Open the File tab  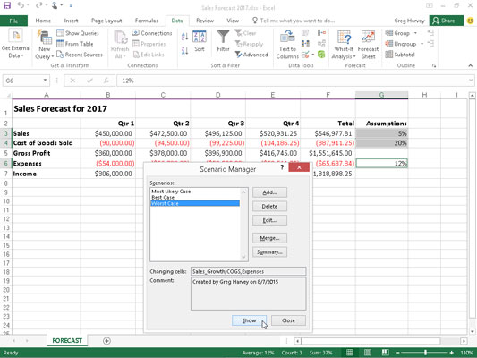pos(13,21)
